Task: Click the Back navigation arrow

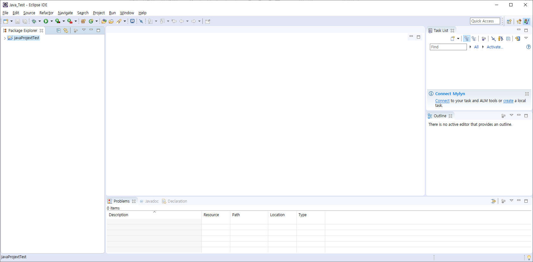Action: [x=182, y=21]
